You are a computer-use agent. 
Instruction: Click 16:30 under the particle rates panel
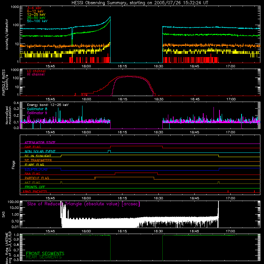click(x=159, y=99)
